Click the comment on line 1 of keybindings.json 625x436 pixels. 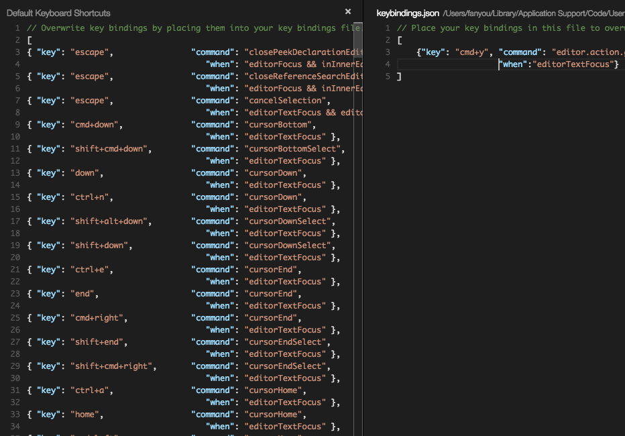coord(496,28)
